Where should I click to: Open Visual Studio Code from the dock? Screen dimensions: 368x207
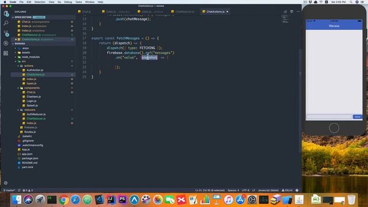tap(99, 200)
